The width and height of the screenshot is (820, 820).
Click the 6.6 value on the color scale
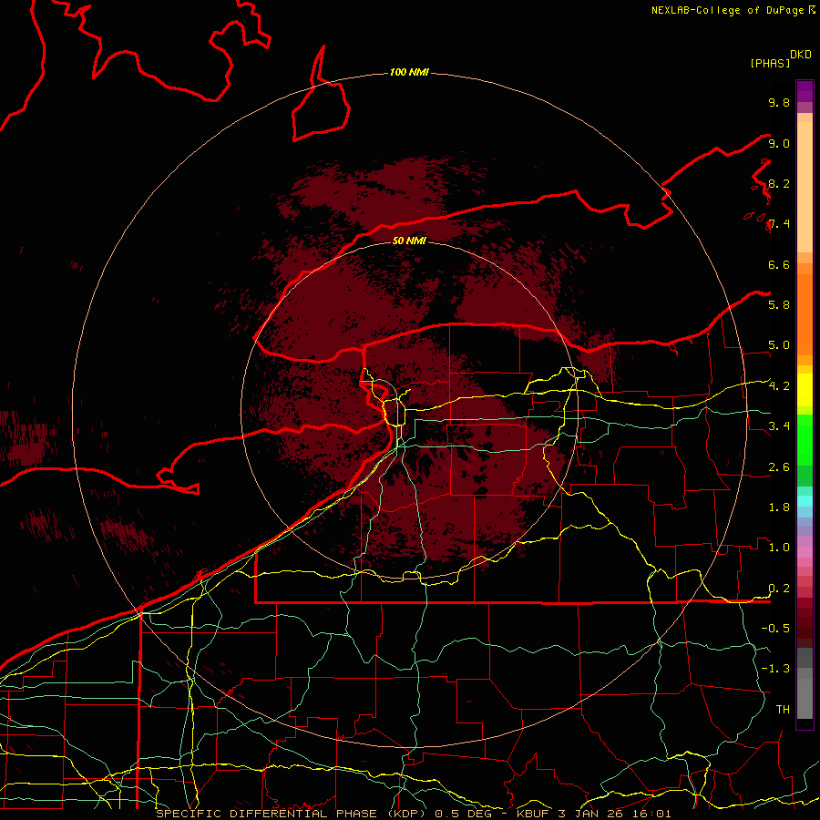click(x=779, y=264)
